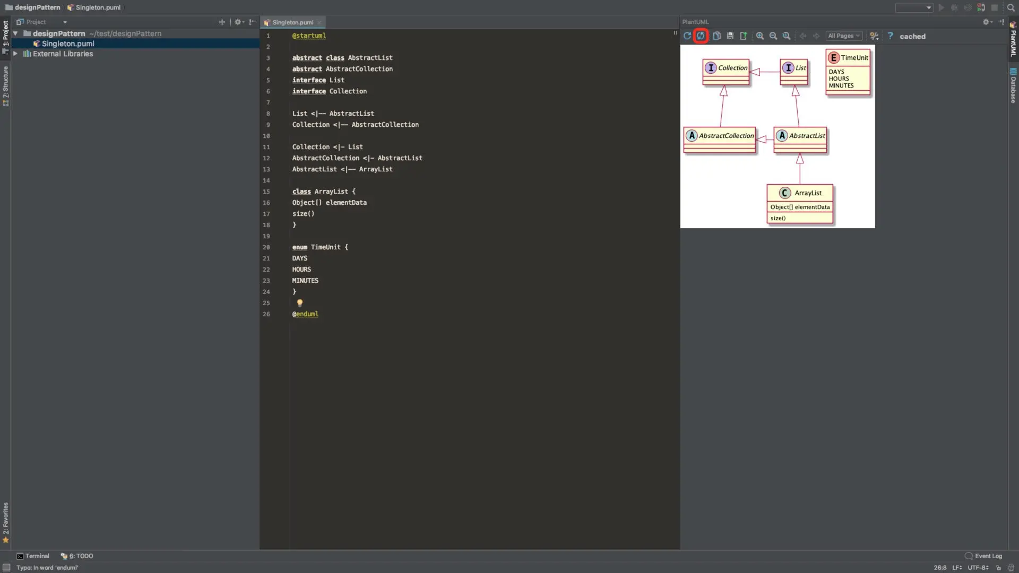Click the export diagram icon with green arrow
Viewport: 1019px width, 573px height.
744,36
